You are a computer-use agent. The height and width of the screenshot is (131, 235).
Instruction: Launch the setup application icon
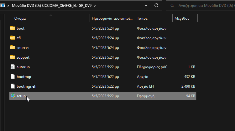(13, 96)
